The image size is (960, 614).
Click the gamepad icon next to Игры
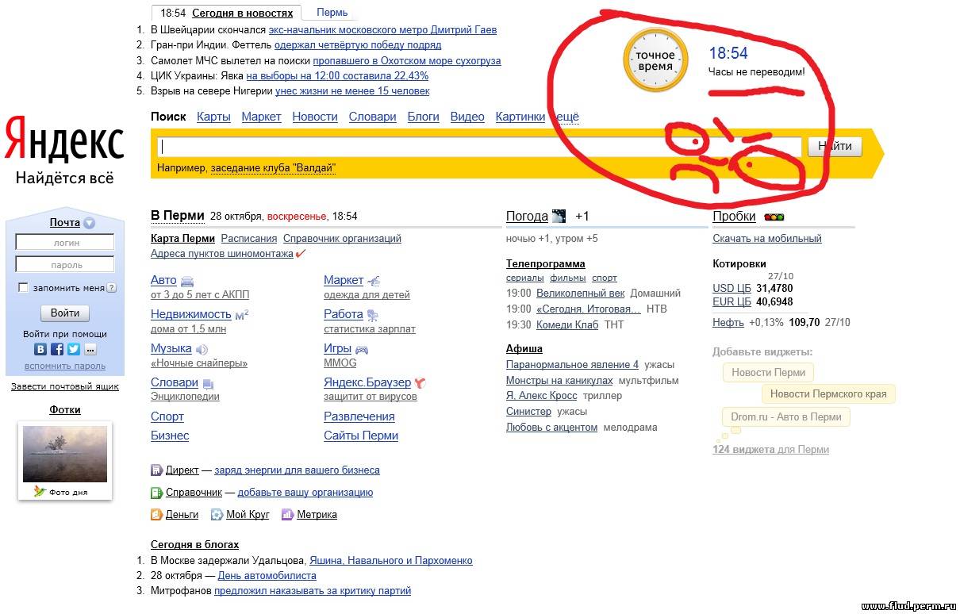point(362,349)
